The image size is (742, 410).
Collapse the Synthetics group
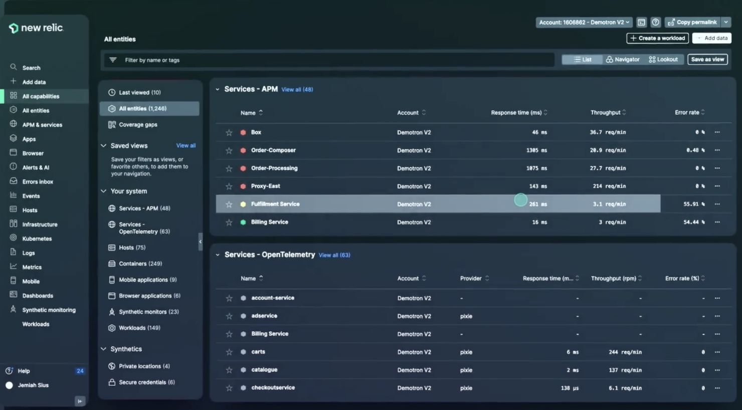[103, 349]
